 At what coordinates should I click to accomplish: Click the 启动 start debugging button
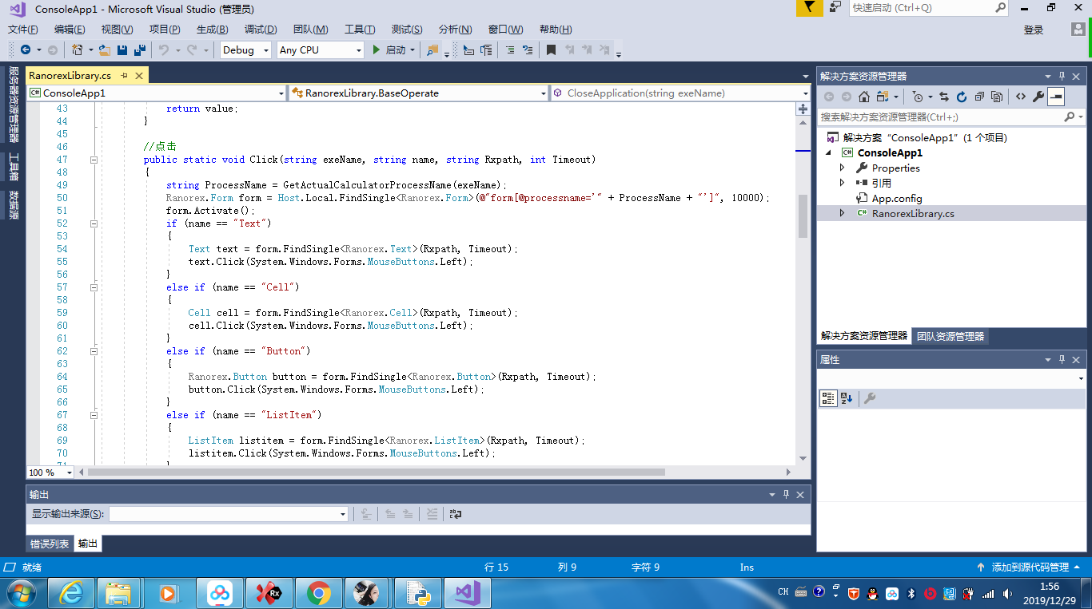(x=389, y=49)
